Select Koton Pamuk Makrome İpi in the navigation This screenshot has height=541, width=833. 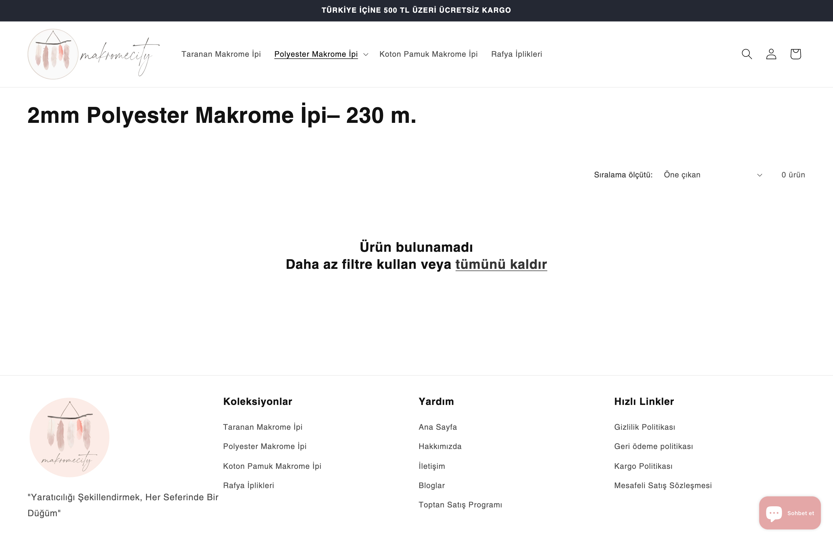click(x=428, y=54)
